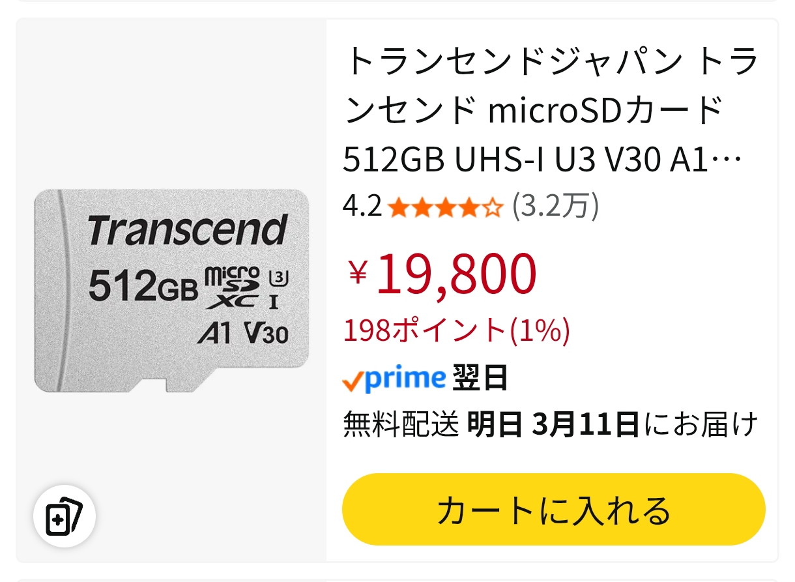
Task: Click the 翌日 delivery label
Action: pyautogui.click(x=480, y=379)
